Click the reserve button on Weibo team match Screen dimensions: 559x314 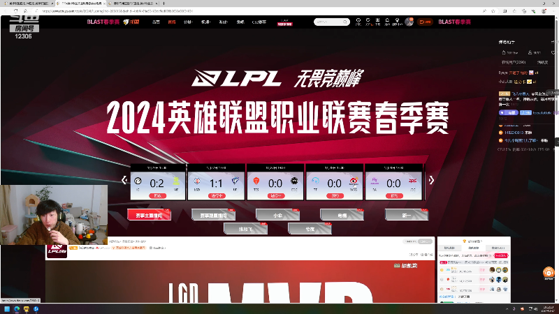335,196
